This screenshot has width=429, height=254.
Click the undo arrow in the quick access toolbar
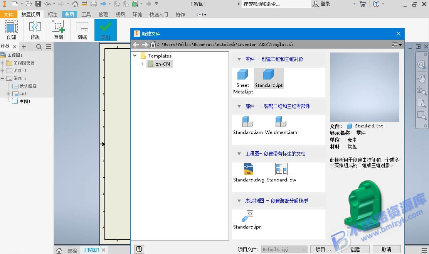(x=47, y=4)
